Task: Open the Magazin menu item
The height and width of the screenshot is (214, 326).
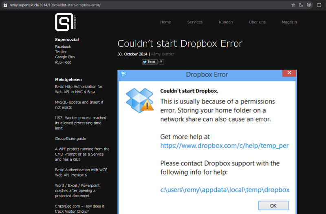Action: point(289,22)
